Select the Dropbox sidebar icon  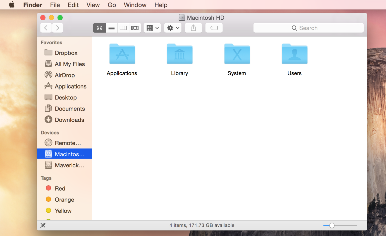coord(66,53)
